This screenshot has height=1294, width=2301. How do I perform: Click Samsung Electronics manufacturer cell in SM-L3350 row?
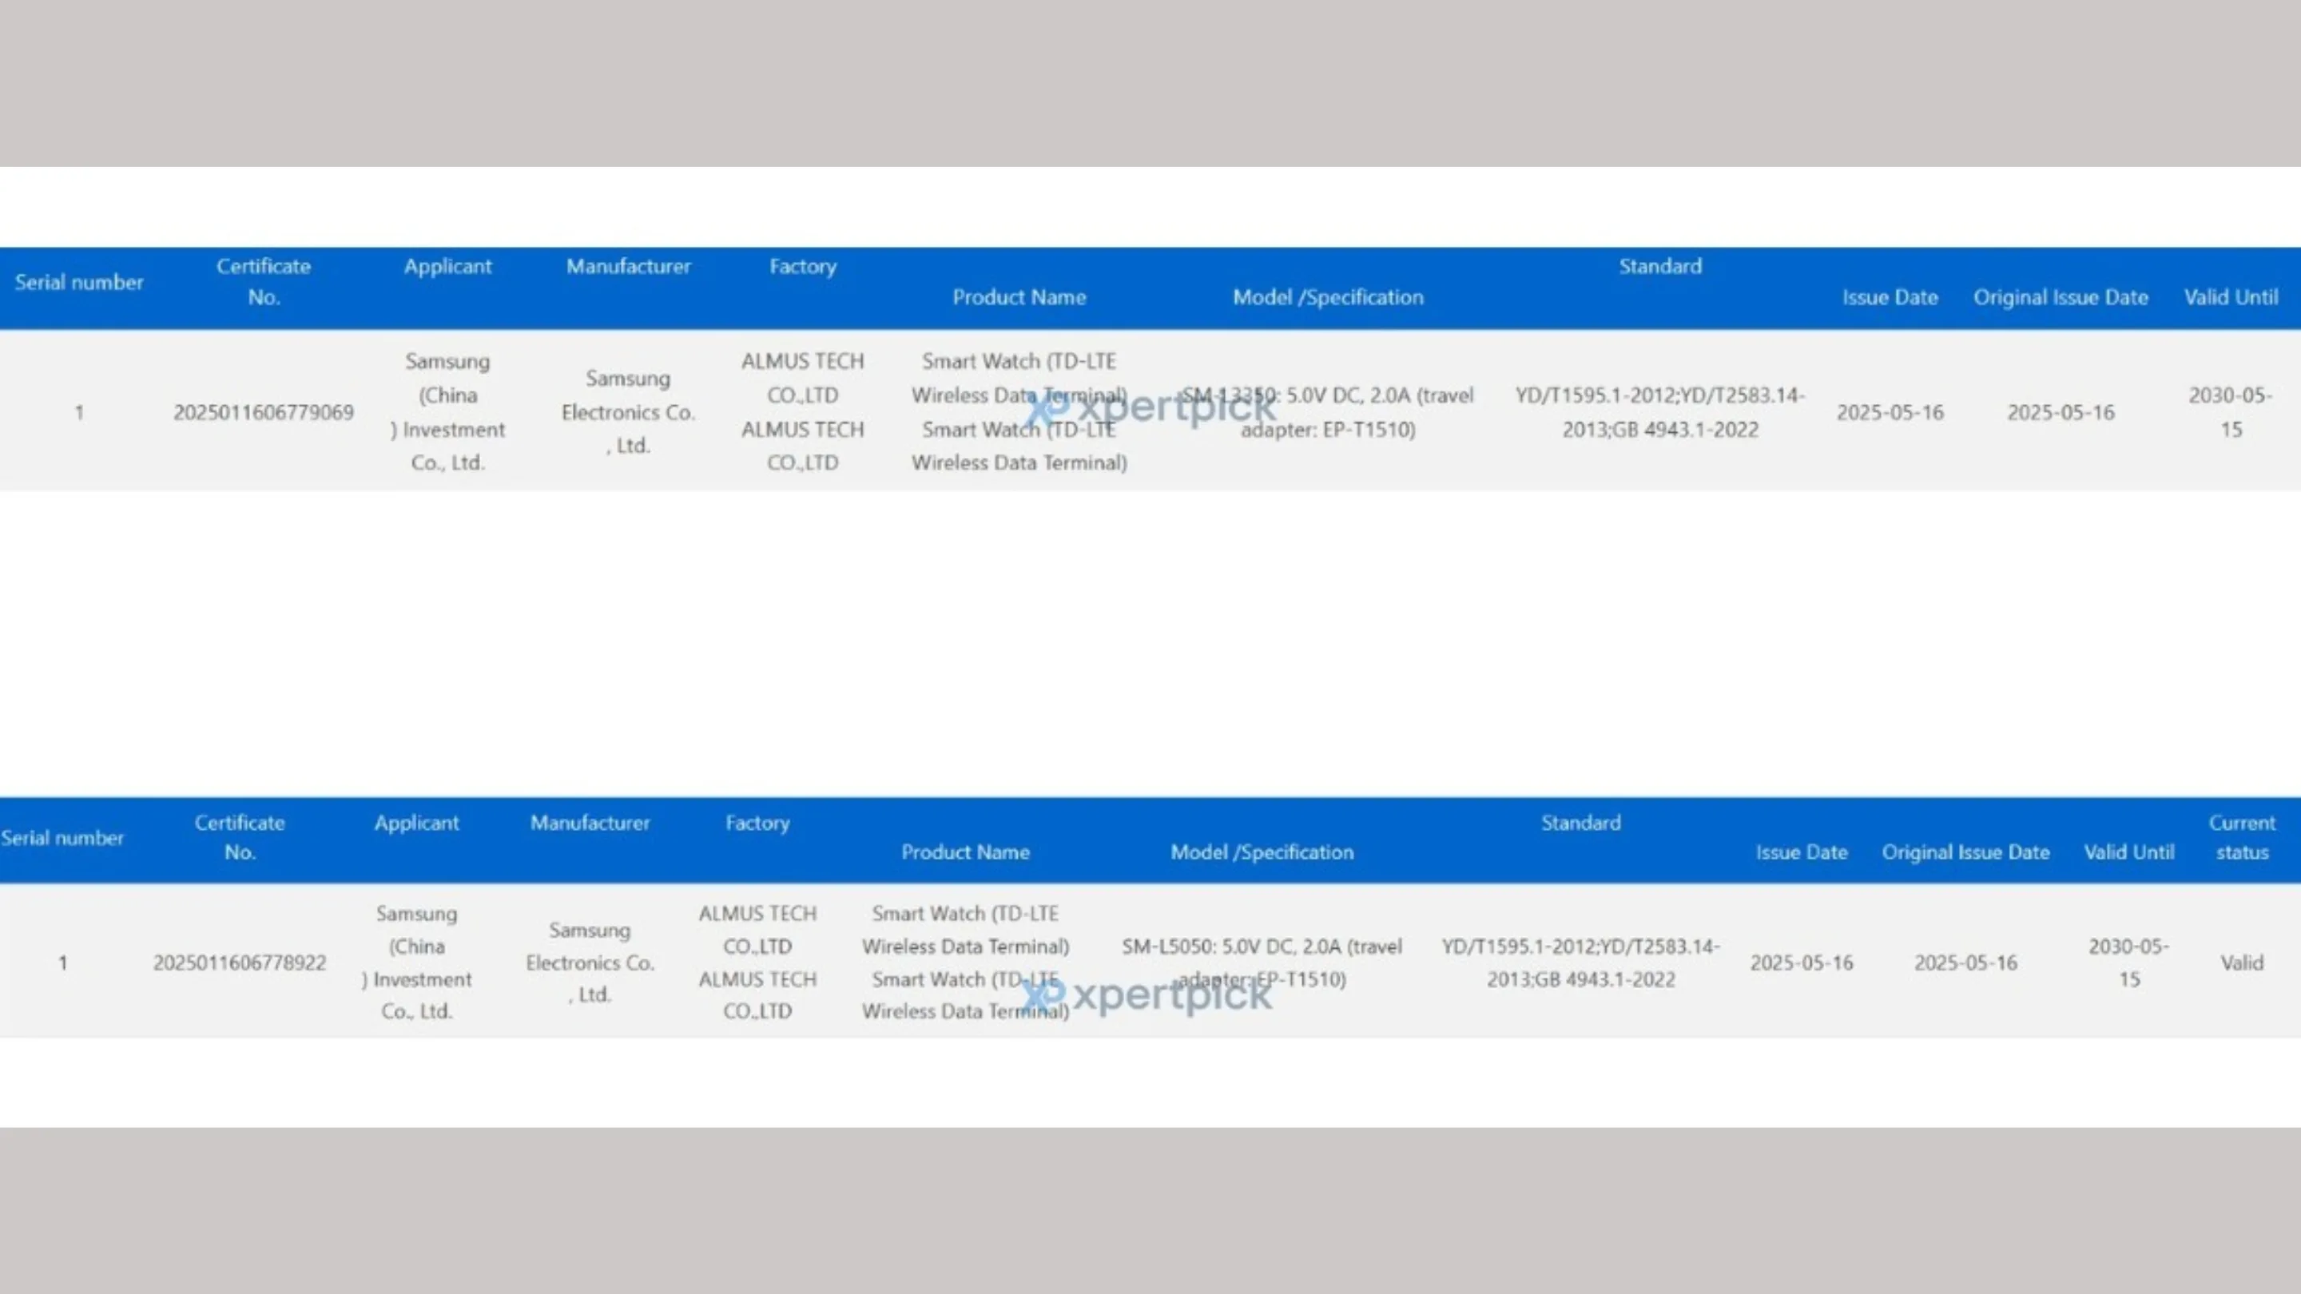coord(628,411)
